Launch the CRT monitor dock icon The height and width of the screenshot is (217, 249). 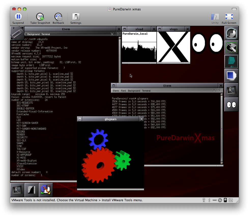[x=231, y=76]
